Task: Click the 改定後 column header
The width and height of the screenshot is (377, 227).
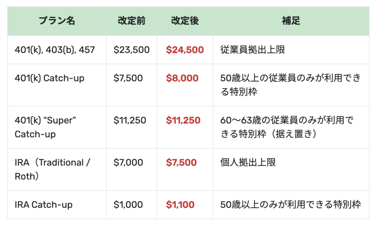Action: point(185,21)
